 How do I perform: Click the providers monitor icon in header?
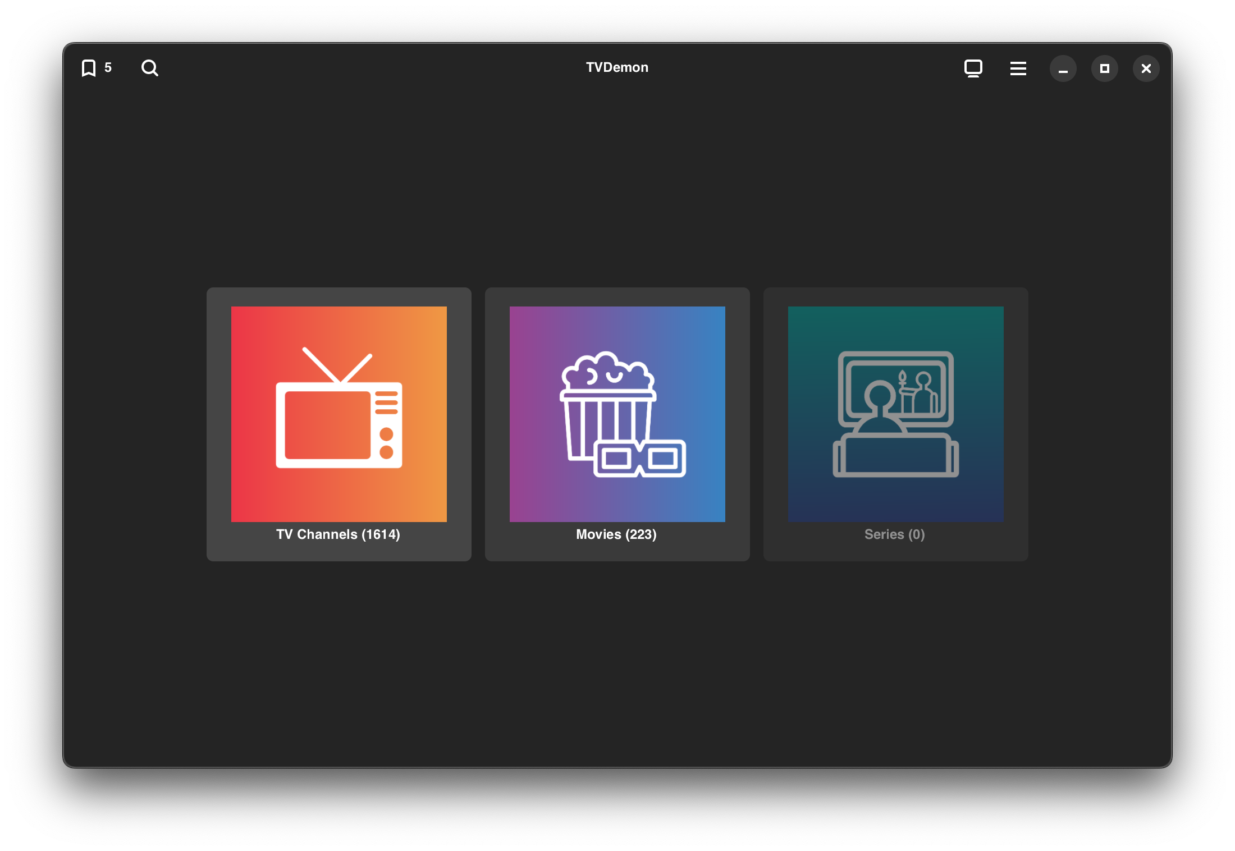[x=973, y=68]
